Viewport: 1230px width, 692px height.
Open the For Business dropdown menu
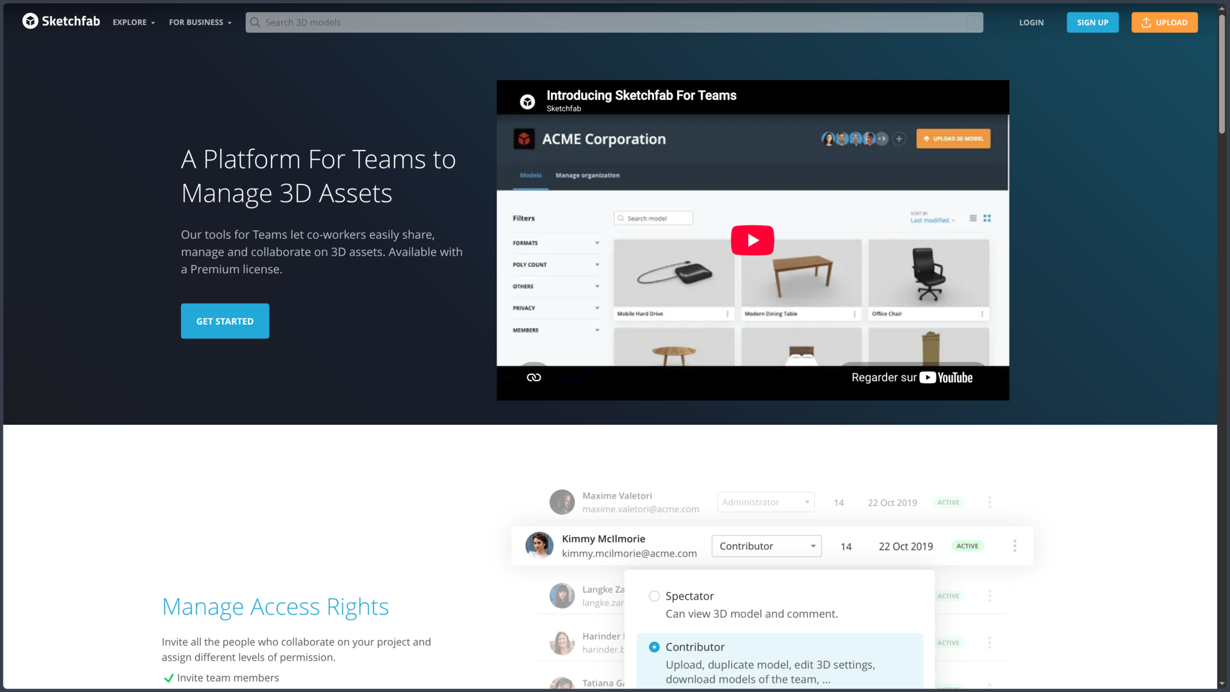click(201, 22)
